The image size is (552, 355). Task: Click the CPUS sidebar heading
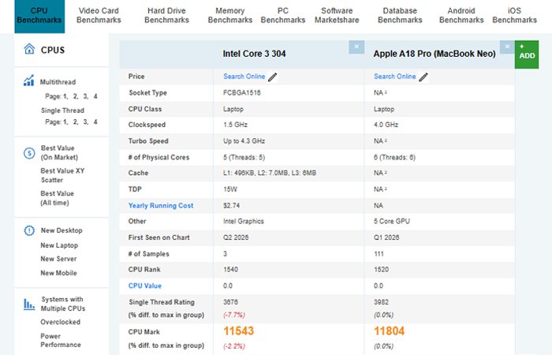[53, 50]
